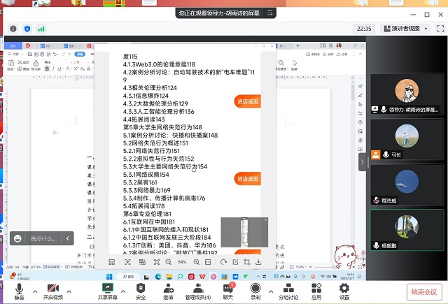Screen dimensions: 448x304
Task: Click the 首页 home tab in WPS
Action: (13, 45)
